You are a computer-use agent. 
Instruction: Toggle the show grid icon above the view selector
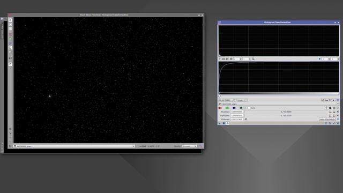[x=338, y=100]
